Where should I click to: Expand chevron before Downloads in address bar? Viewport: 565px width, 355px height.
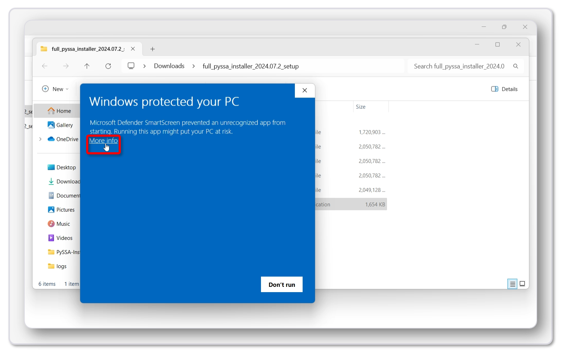click(x=144, y=66)
